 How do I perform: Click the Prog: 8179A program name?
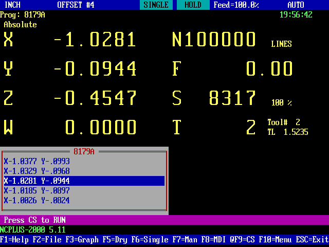(23, 15)
